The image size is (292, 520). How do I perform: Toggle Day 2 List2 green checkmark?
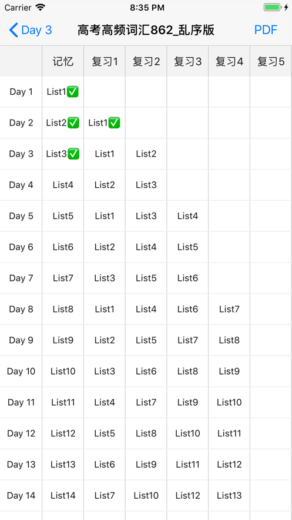coord(73,123)
